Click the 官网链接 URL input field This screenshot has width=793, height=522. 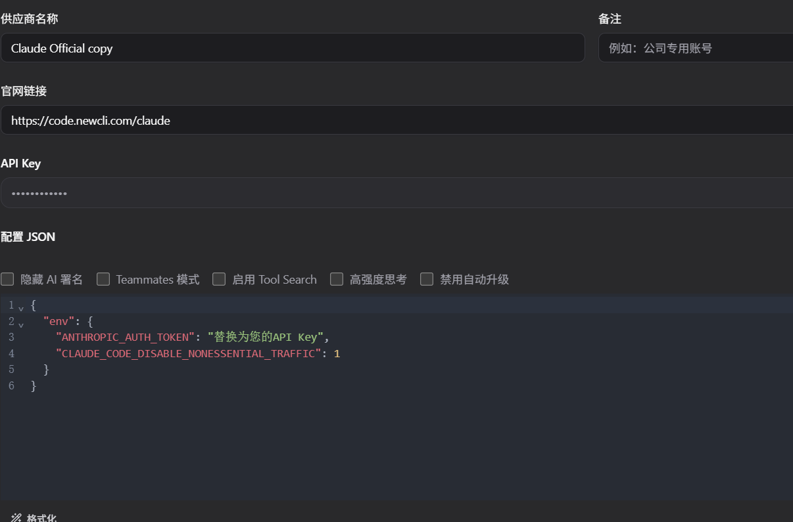pos(396,120)
